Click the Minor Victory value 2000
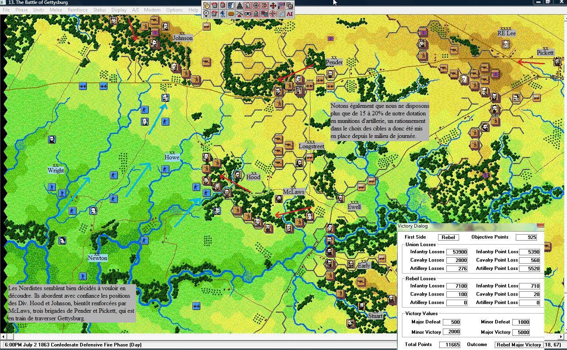Image resolution: width=567 pixels, height=350 pixels. click(x=452, y=332)
